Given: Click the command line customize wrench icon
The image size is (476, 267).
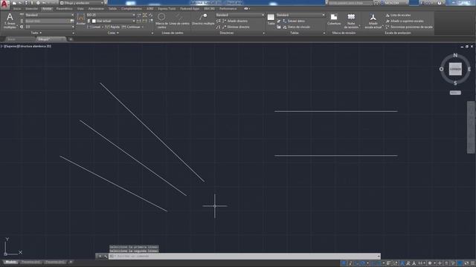Looking at the screenshot, I should (x=106, y=256).
